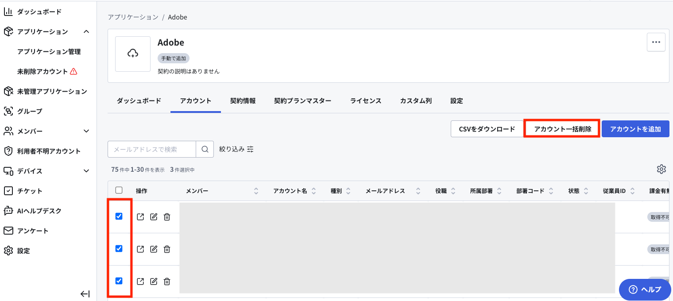Sort by 所属部署 column arrows
The height and width of the screenshot is (301, 673).
[499, 191]
